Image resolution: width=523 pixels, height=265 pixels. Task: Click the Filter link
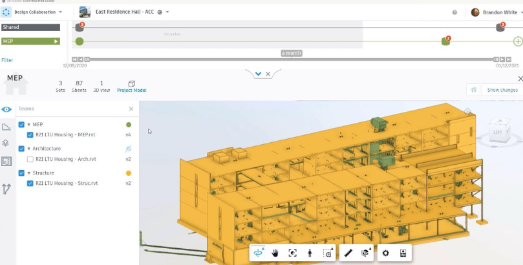7,60
